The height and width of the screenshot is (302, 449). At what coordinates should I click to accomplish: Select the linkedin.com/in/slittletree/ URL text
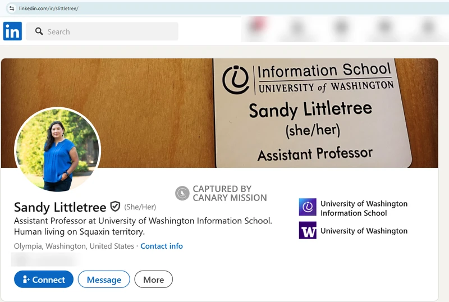pos(49,8)
